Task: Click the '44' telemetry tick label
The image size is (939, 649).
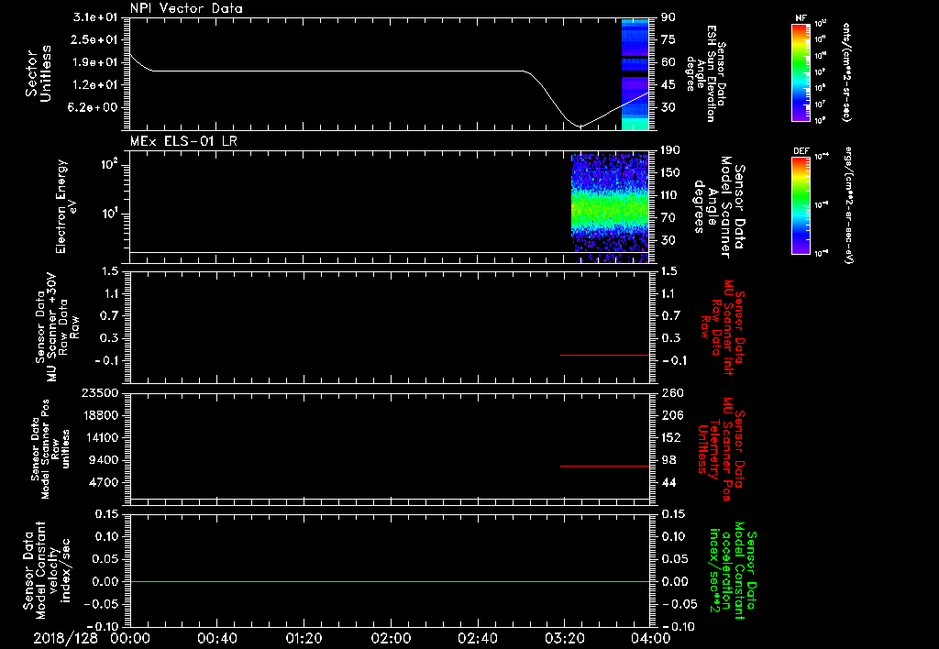Action: (668, 482)
